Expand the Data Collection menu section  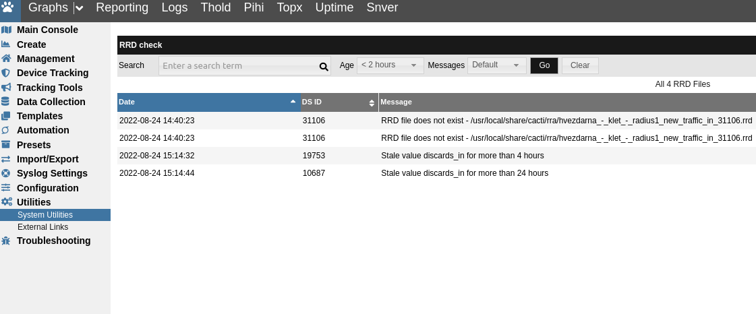point(51,102)
